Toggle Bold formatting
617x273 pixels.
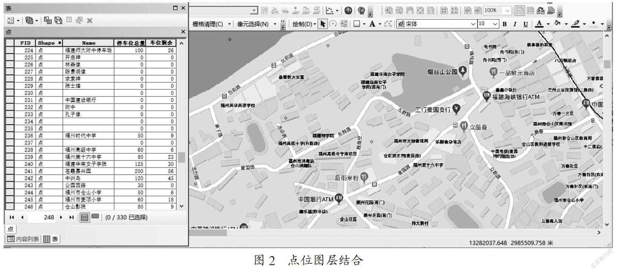pyautogui.click(x=505, y=24)
